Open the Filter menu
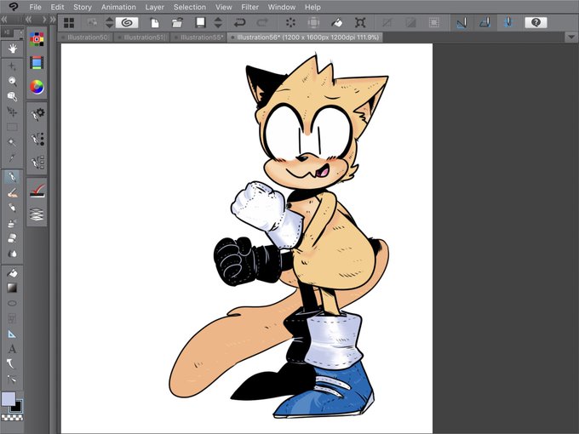 [250, 7]
